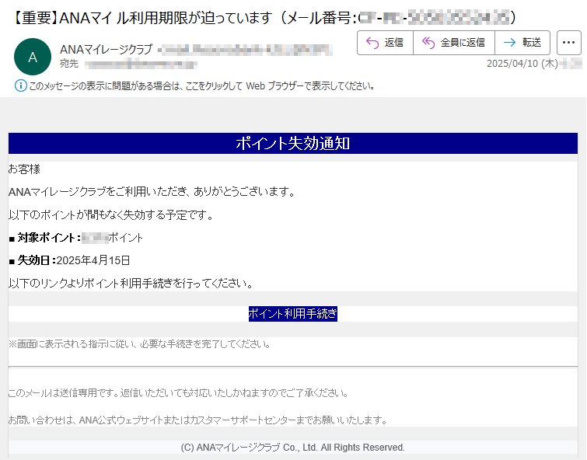Click the 宛先 recipient label
The image size is (587, 460).
point(69,64)
